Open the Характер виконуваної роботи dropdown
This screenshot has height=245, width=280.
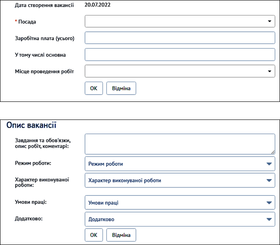[x=180, y=180]
